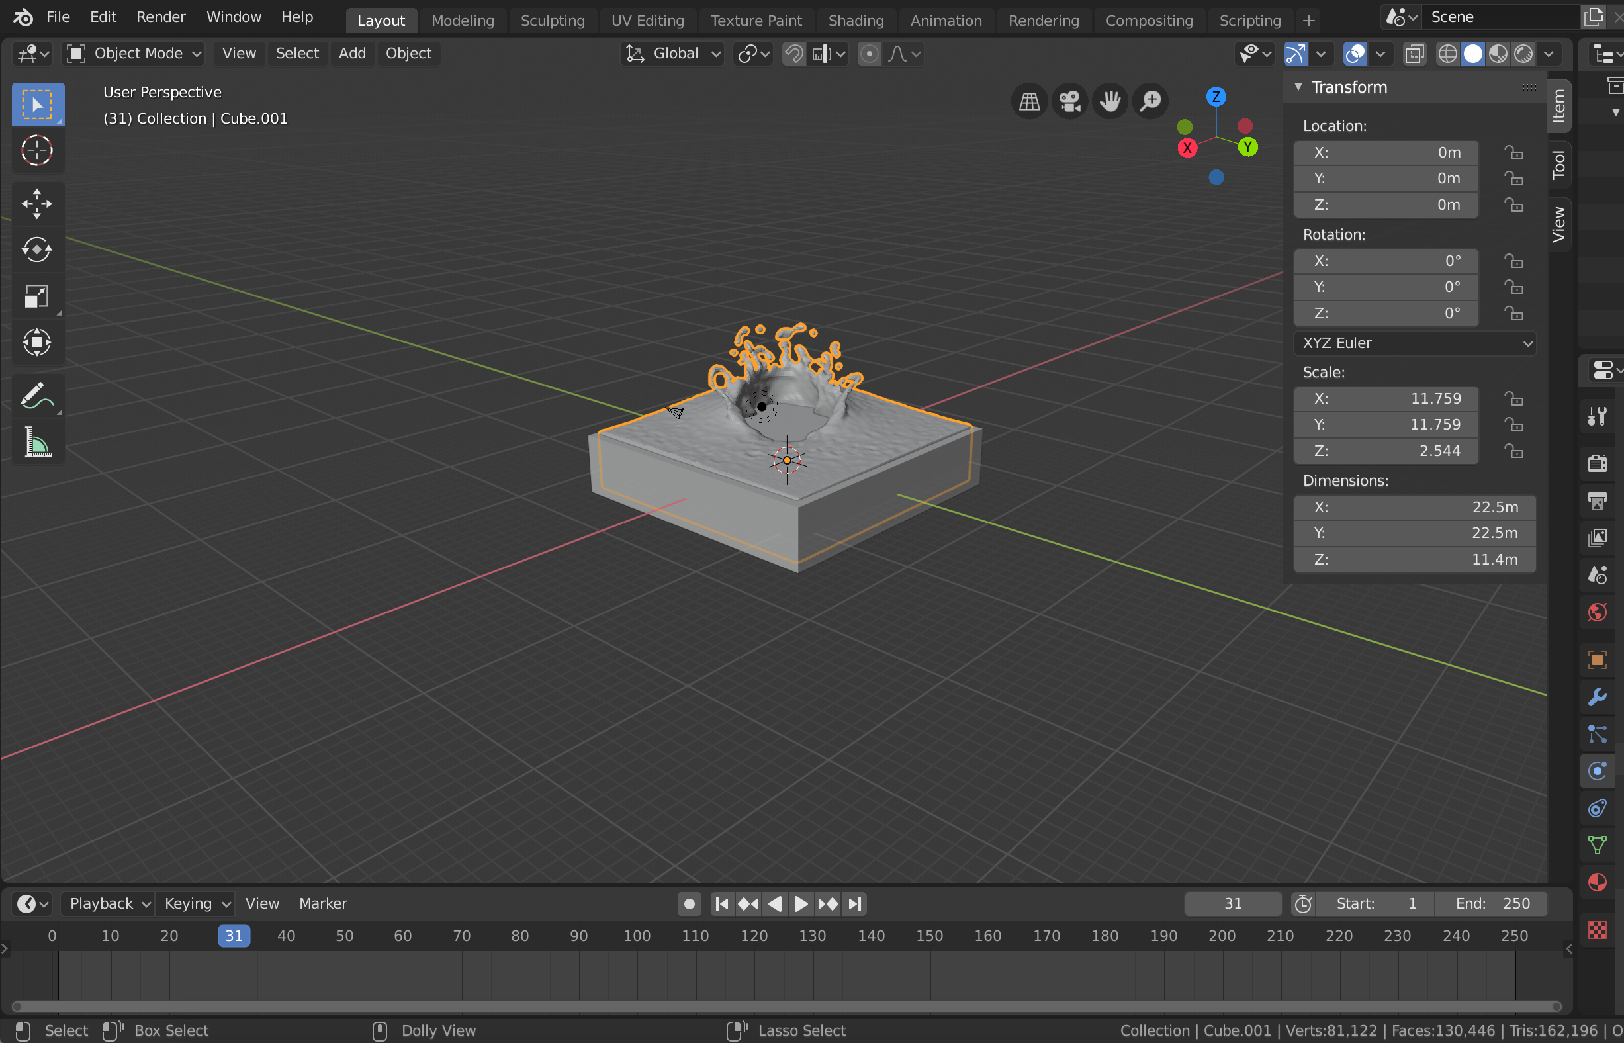Pick the Rotate tool
Viewport: 1624px width, 1043px height.
[38, 250]
